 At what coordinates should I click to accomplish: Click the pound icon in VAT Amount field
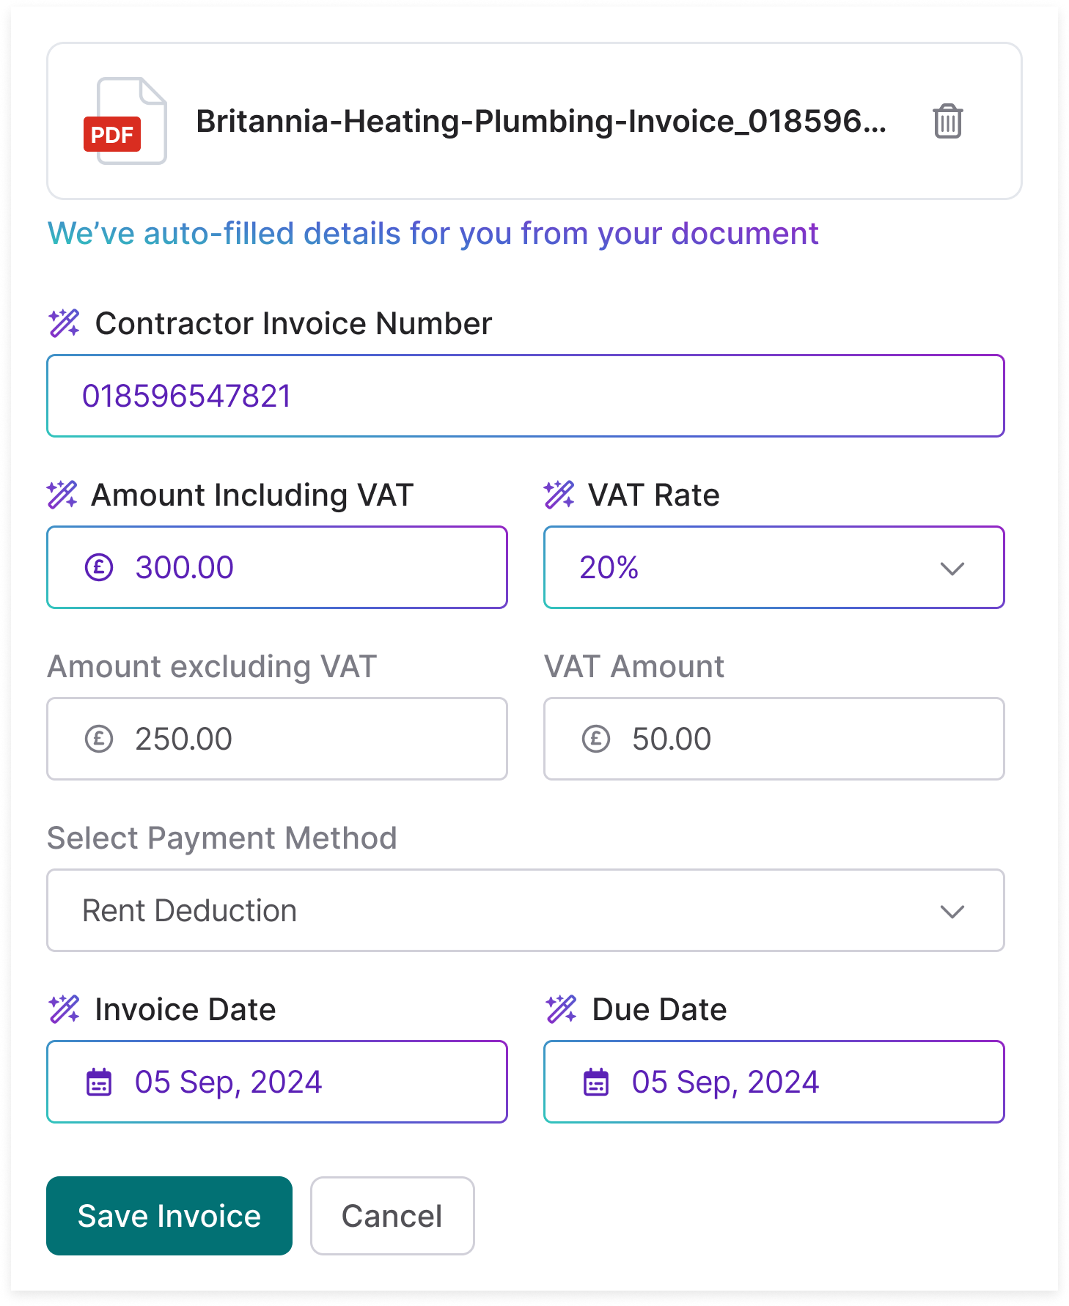coord(596,739)
